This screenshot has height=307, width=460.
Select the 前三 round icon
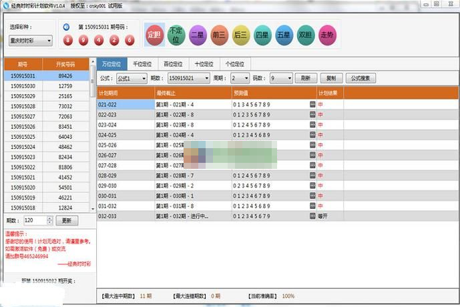pyautogui.click(x=218, y=35)
